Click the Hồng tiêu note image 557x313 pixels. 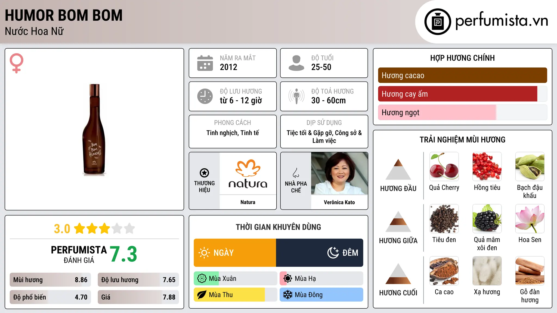click(487, 167)
